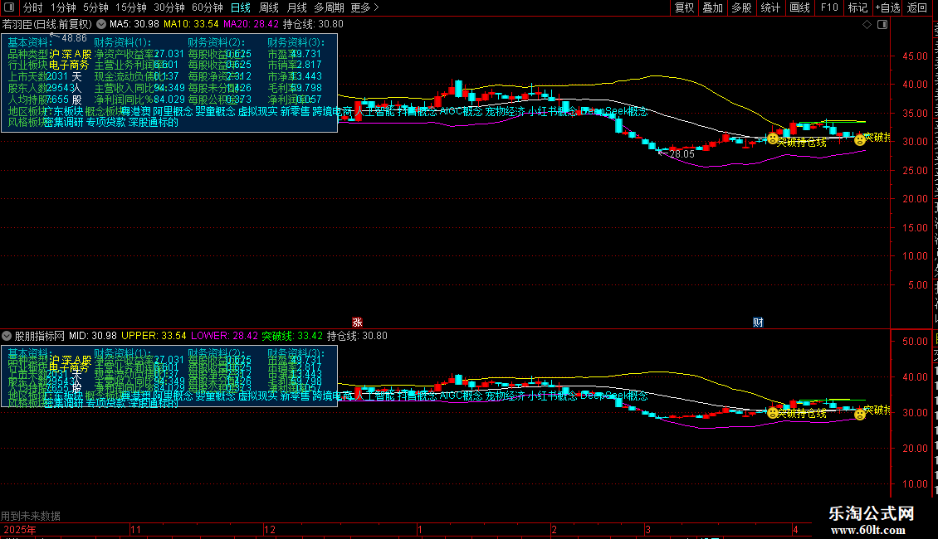Switch to 30分钟 period tab
This screenshot has width=938, height=539.
[169, 7]
